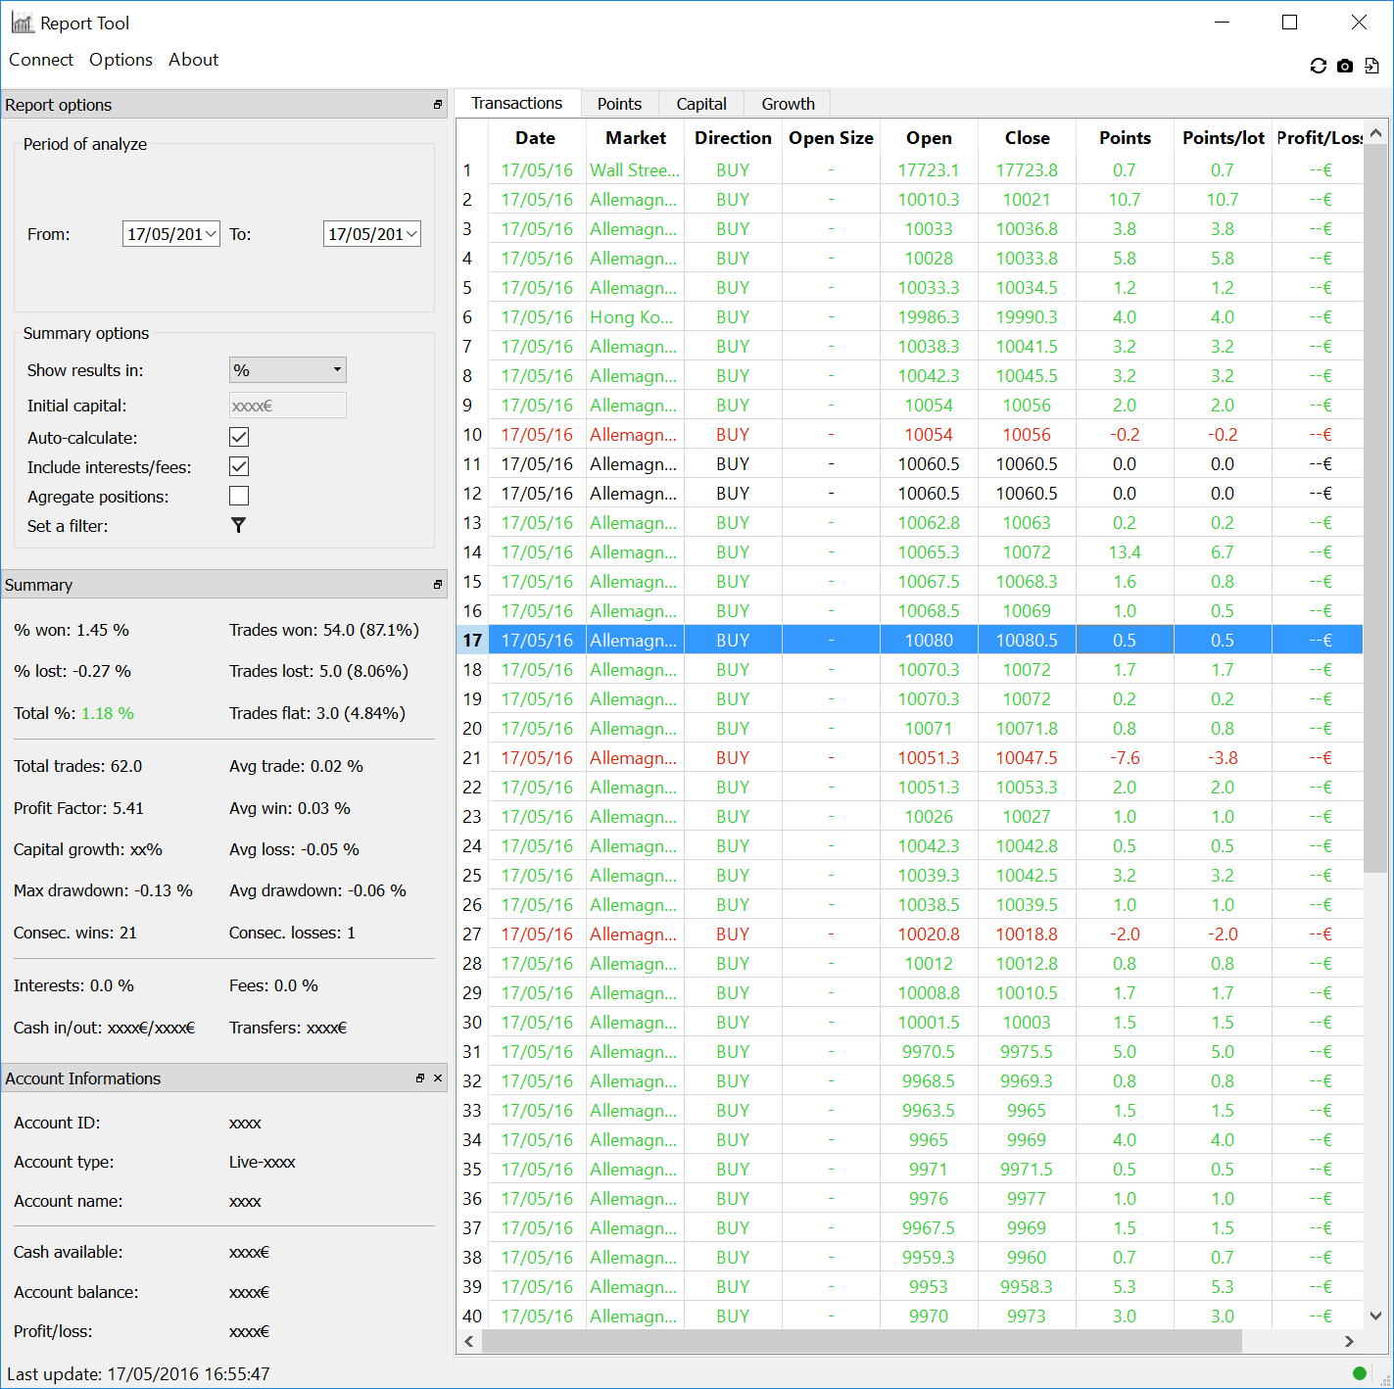This screenshot has height=1389, width=1394.
Task: Switch to the Capital tab
Action: coord(701,104)
